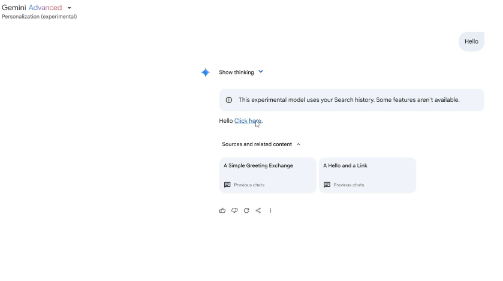The image size is (503, 281).
Task: Click the blue Gemini sparkle icon
Action: point(206,72)
